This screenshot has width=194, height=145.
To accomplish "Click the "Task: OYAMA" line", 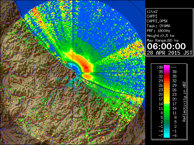I will 159,26.
